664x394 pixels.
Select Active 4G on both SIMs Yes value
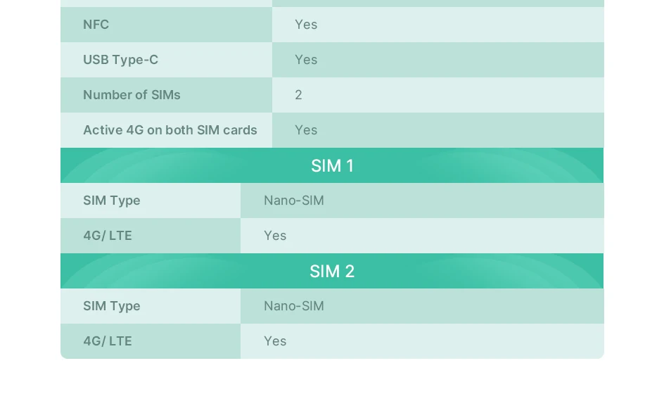(438, 130)
